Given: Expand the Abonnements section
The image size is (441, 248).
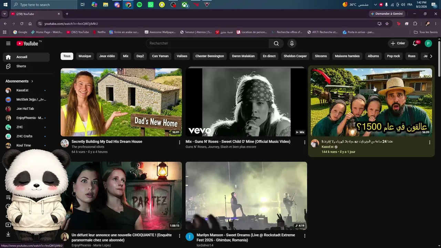Looking at the screenshot, I should [19, 81].
